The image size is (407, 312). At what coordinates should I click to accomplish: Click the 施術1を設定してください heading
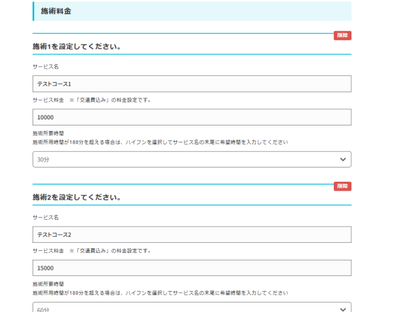pos(77,46)
